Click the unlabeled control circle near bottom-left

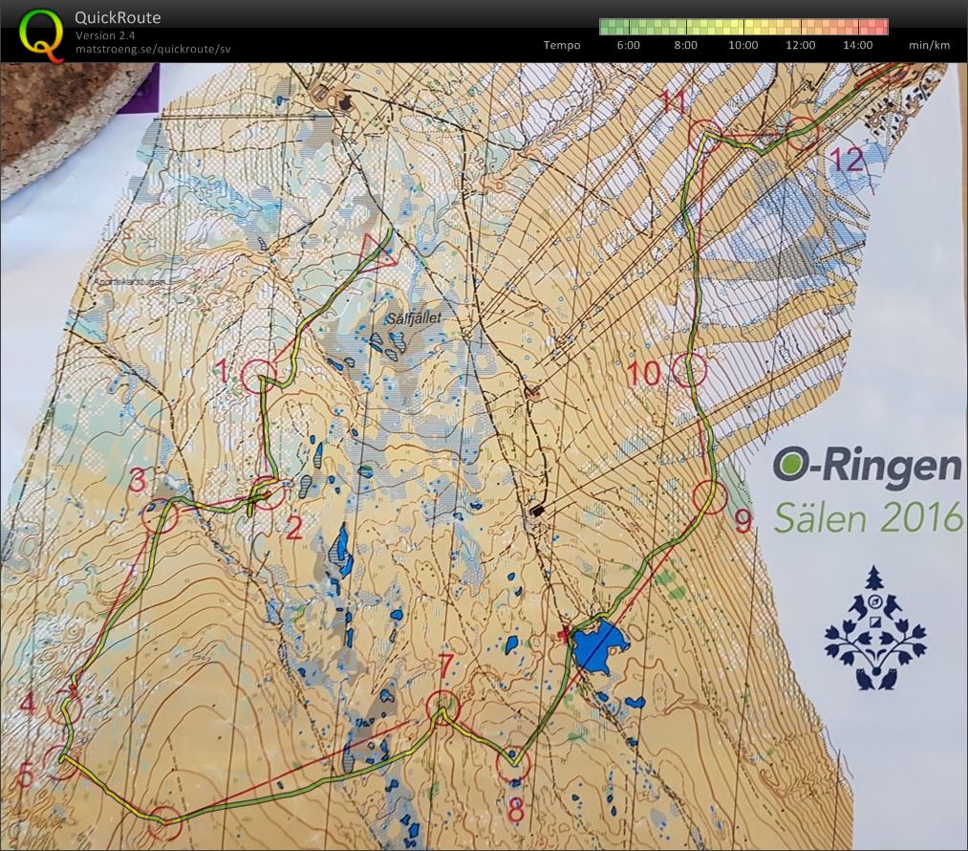(x=164, y=823)
